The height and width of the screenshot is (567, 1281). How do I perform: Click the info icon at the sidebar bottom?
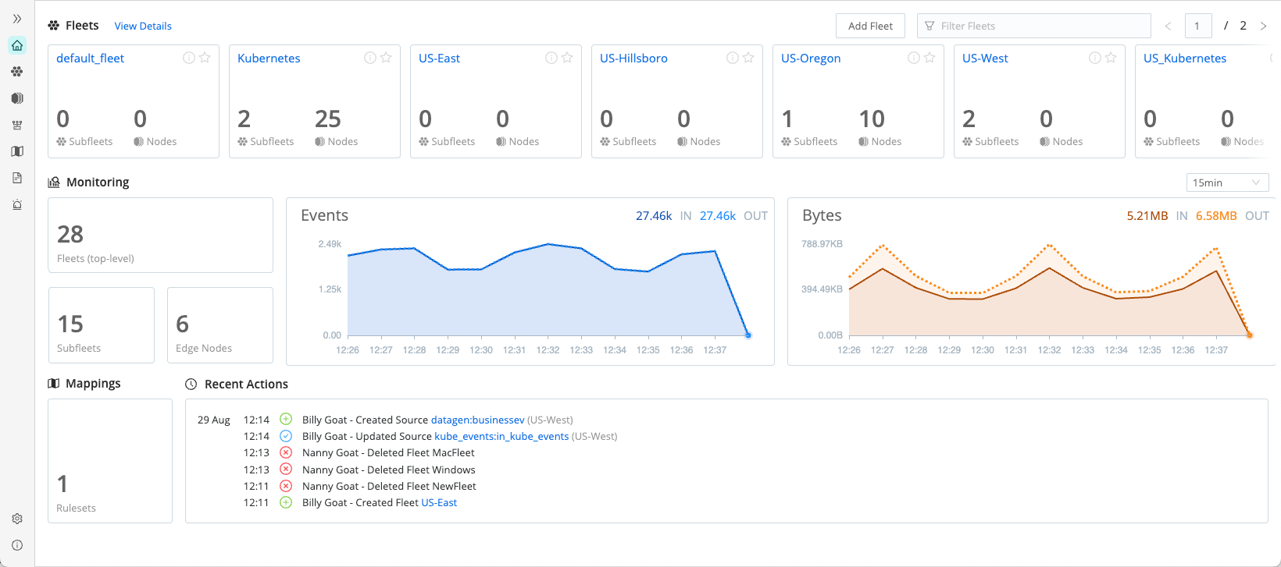point(17,545)
